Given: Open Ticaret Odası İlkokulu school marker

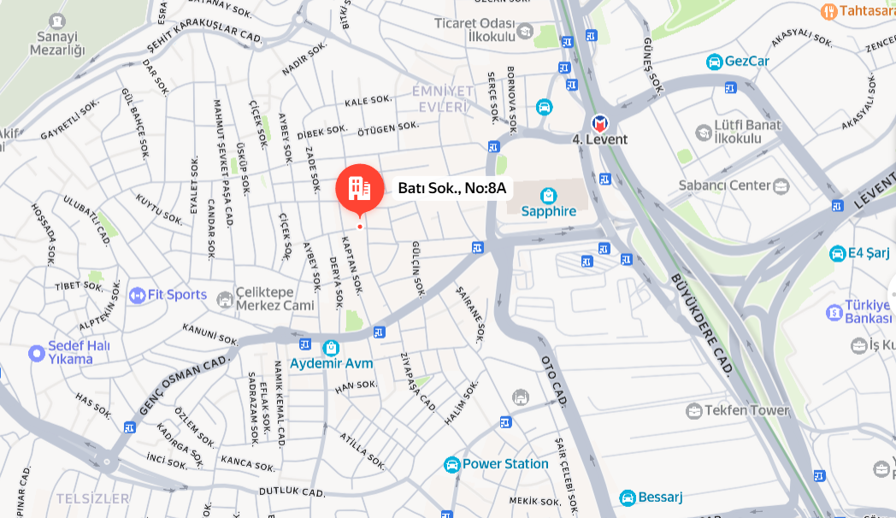Looking at the screenshot, I should pyautogui.click(x=525, y=31).
